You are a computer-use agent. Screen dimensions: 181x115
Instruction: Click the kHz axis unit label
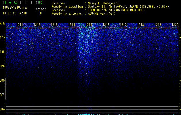pyautogui.click(x=3, y=23)
